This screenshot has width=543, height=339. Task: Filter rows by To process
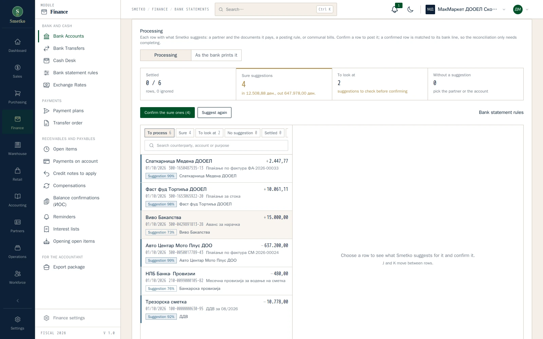(x=159, y=133)
